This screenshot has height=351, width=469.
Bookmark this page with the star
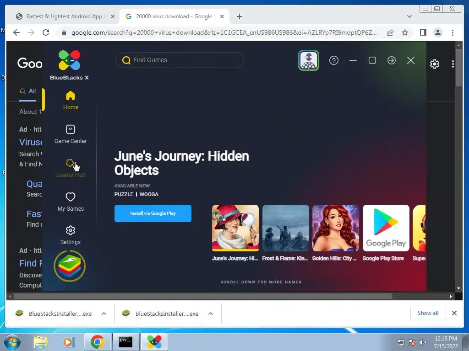coord(405,32)
